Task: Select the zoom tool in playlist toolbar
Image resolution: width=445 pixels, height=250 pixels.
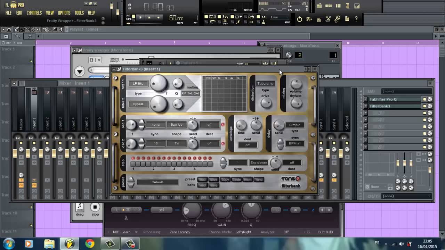Action: click(55, 30)
